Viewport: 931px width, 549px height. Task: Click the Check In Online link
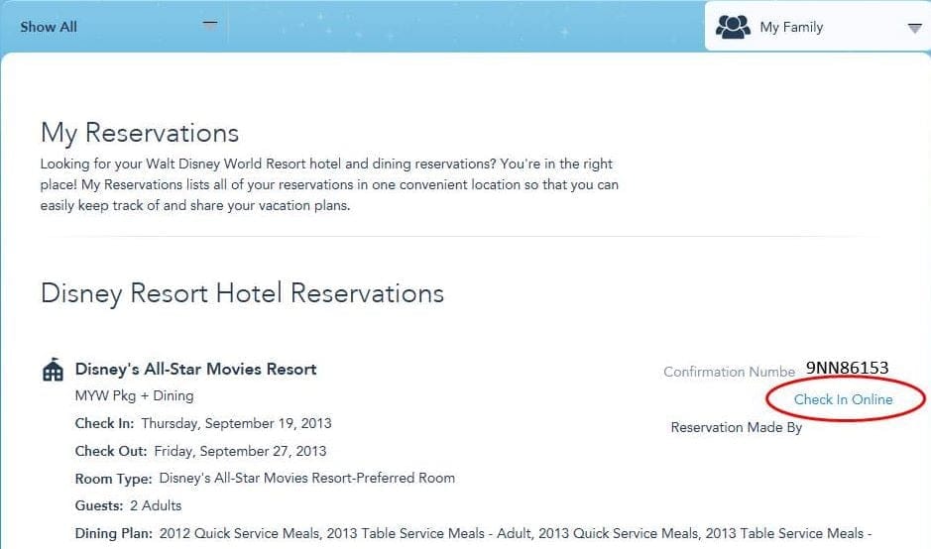point(843,399)
